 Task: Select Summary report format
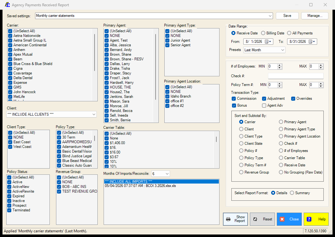pyautogui.click(x=292, y=193)
